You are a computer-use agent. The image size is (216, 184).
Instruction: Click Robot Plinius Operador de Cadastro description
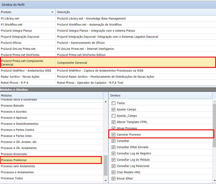(136, 82)
